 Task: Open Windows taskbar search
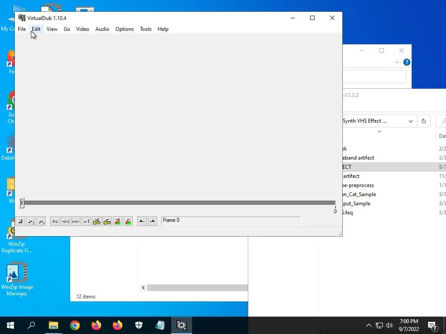31,325
